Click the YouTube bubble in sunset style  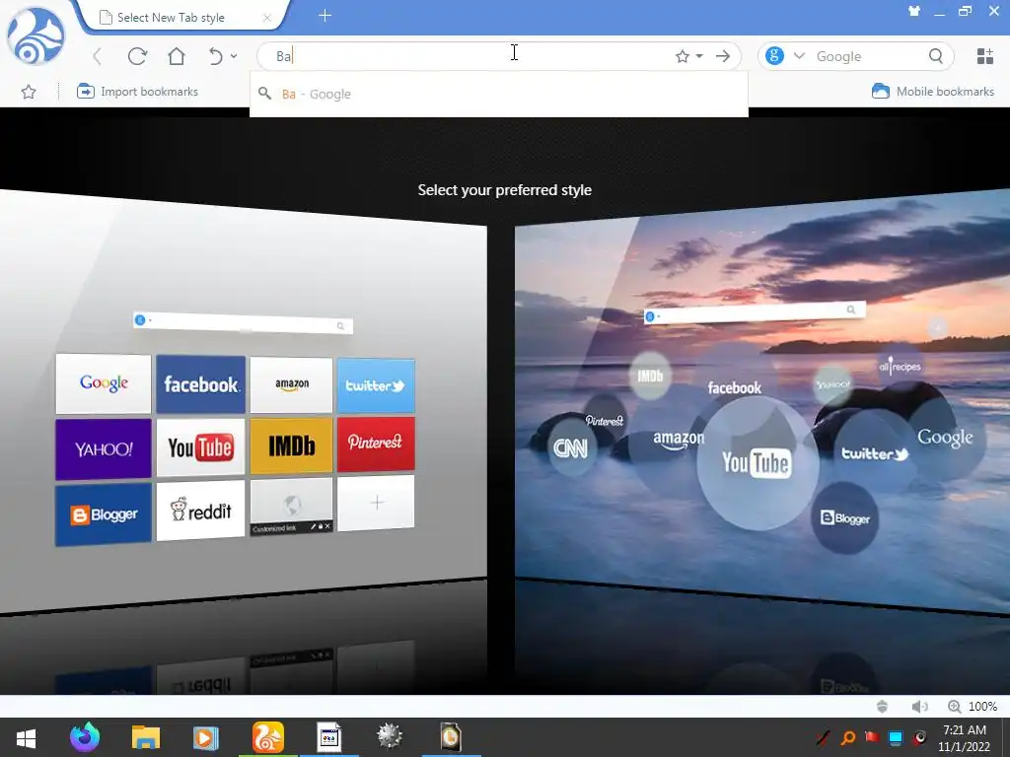click(757, 463)
